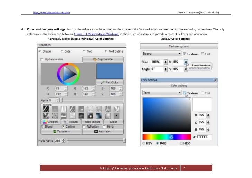Toggle Texture checkbox in Texture options
Viewport: 252px width, 178px height.
(184, 54)
